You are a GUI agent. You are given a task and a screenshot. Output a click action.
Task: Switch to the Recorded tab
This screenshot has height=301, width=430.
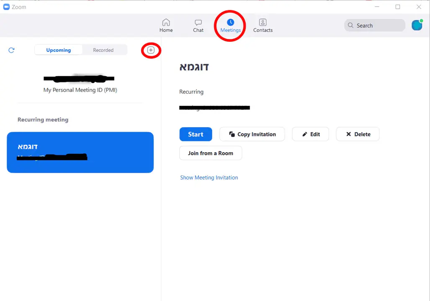pos(103,50)
